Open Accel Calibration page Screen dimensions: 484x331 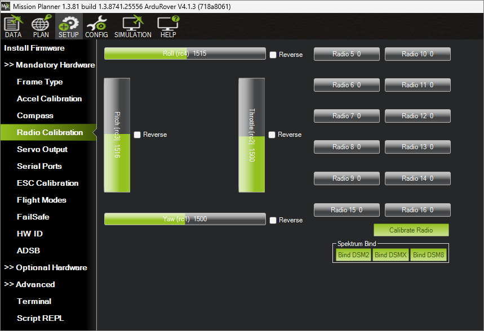[50, 99]
